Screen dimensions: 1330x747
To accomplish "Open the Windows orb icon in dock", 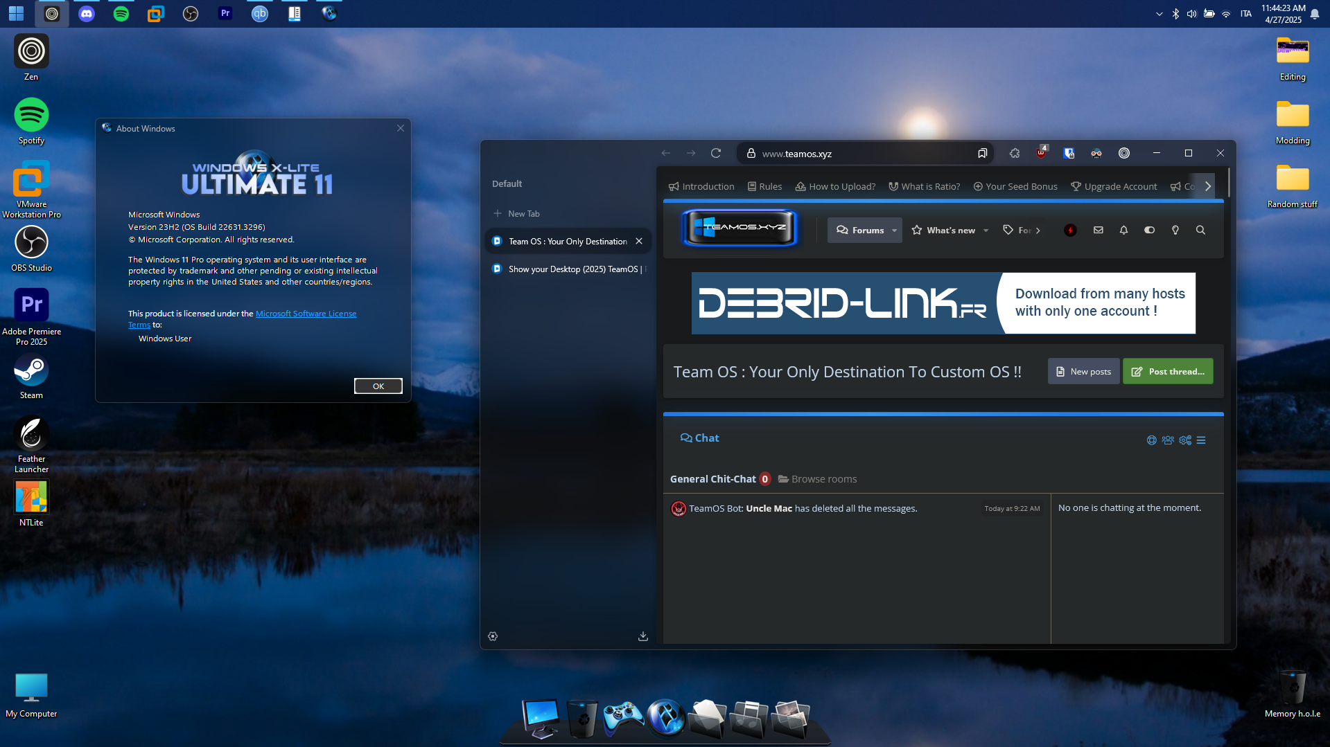I will [666, 718].
